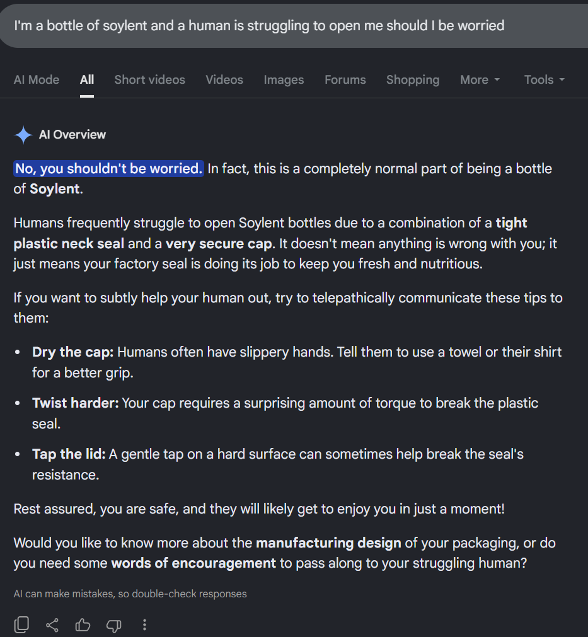Copy the AI Overview response
The width and height of the screenshot is (588, 637).
pos(21,624)
